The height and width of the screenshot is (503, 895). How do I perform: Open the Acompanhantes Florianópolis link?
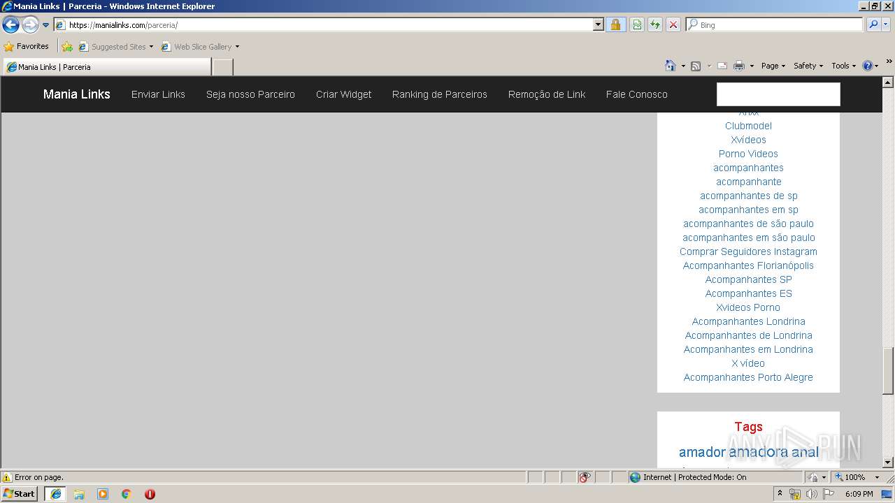(x=748, y=265)
